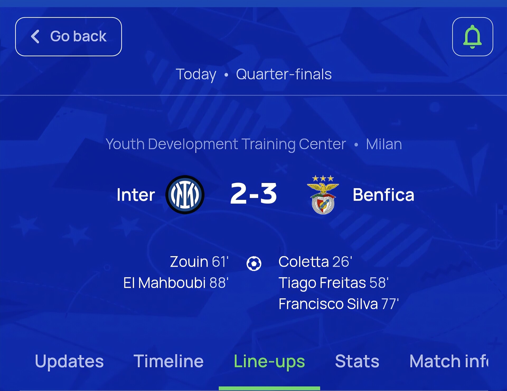Select goalscorer Coletta 26'
This screenshot has height=391, width=507.
(x=315, y=262)
